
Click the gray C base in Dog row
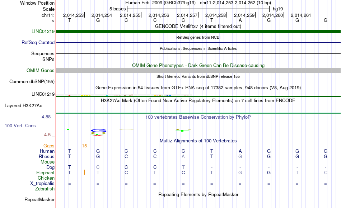coord(98,167)
